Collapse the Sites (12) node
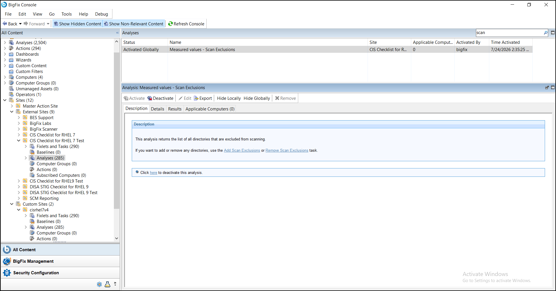Image resolution: width=556 pixels, height=291 pixels. point(5,100)
